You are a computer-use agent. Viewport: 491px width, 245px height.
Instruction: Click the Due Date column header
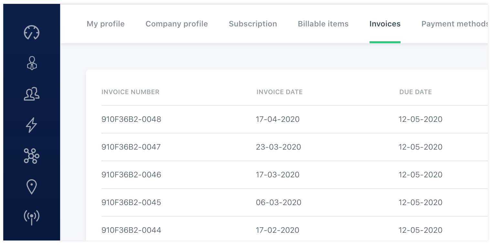click(x=415, y=92)
